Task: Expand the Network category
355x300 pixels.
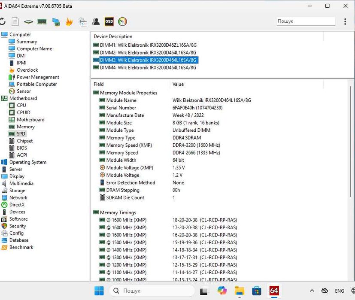Action: point(18,198)
